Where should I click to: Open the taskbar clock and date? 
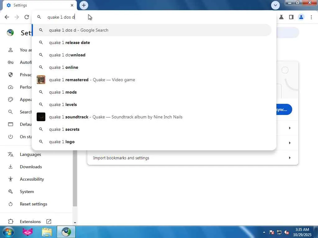302,232
